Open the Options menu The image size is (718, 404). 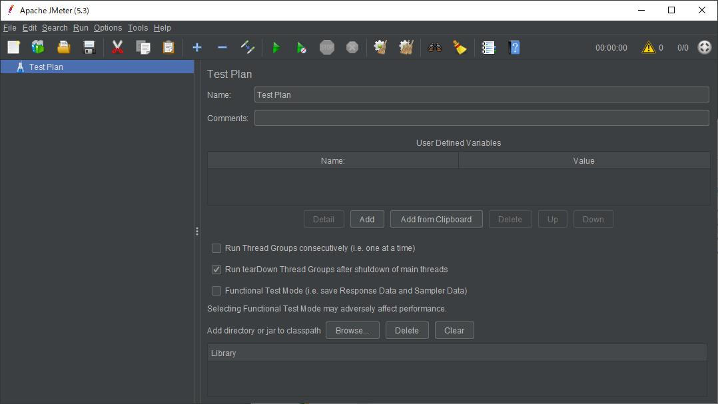pos(108,28)
